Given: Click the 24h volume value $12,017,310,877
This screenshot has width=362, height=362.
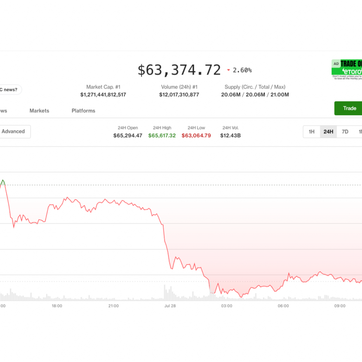Looking at the screenshot, I should coord(179,95).
